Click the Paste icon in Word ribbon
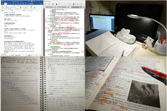Screen dimensions: 167x111 [3, 6]
